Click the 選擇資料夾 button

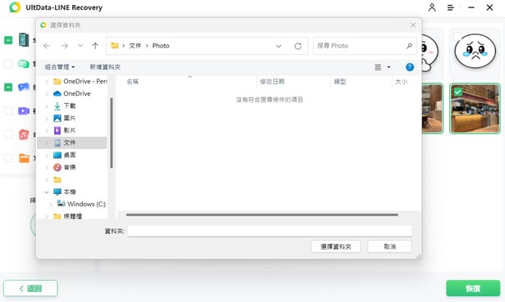click(x=335, y=246)
